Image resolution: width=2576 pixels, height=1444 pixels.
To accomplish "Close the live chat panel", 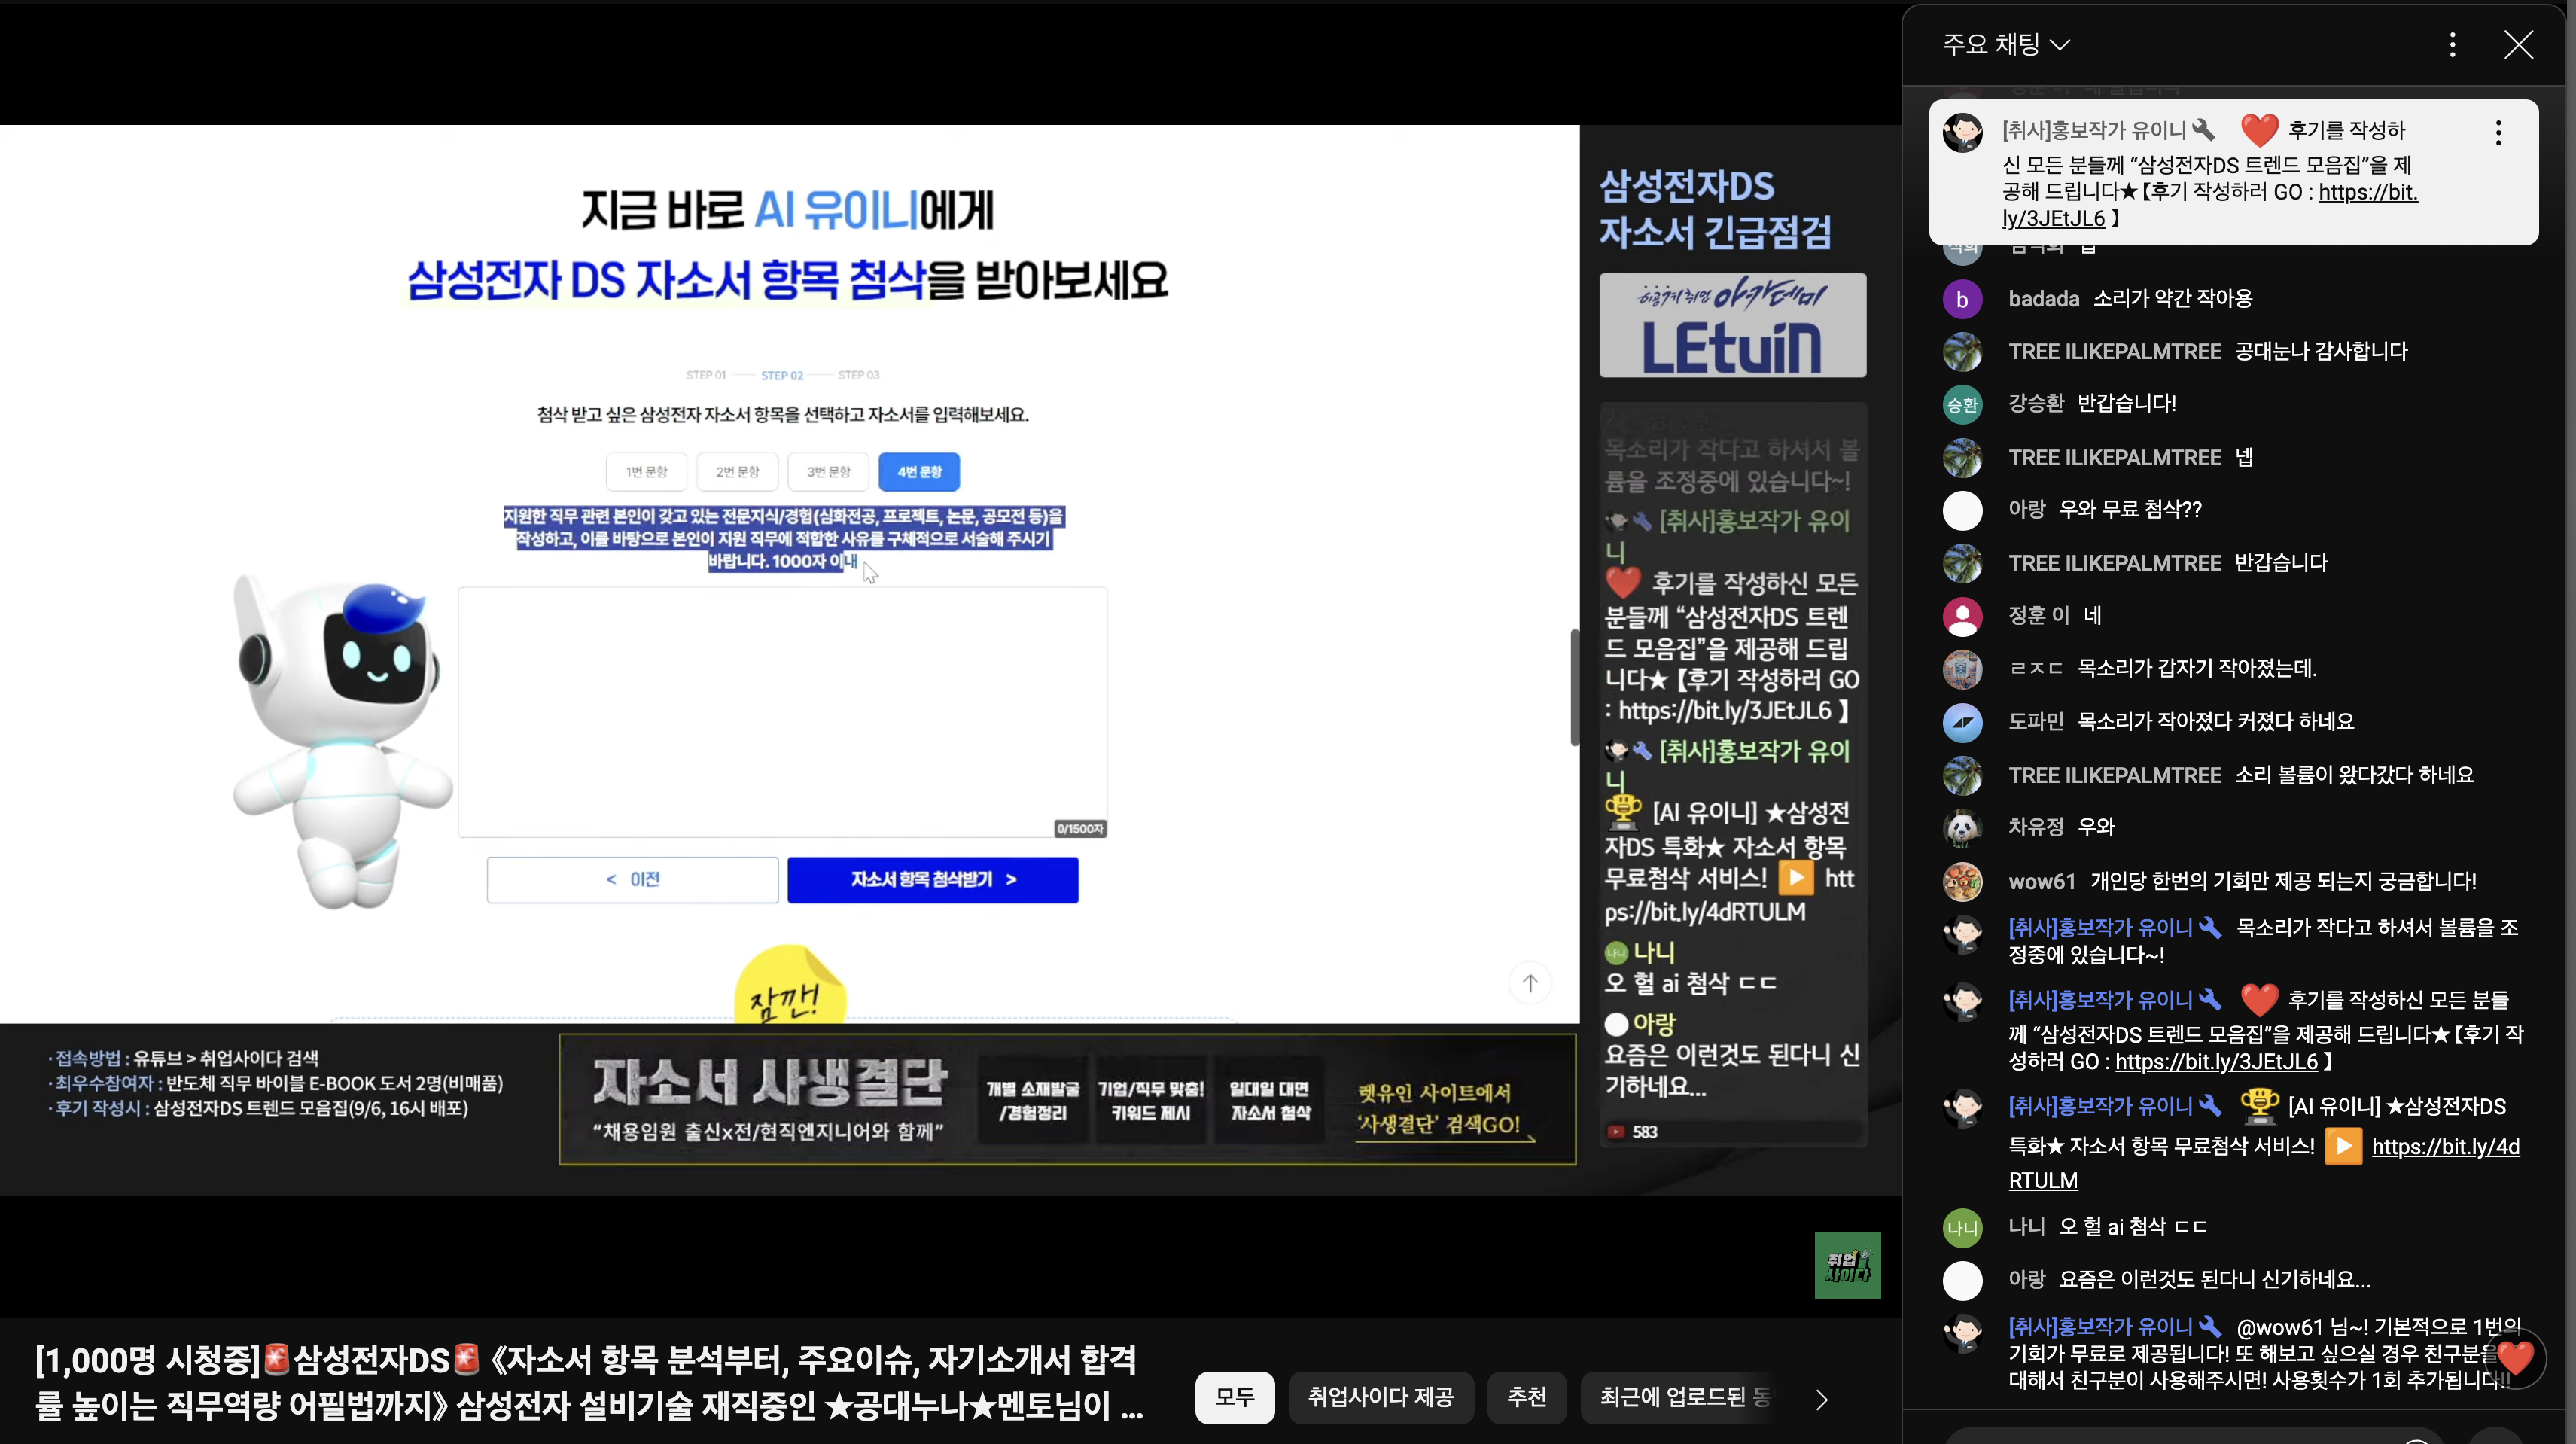I will click(2518, 44).
